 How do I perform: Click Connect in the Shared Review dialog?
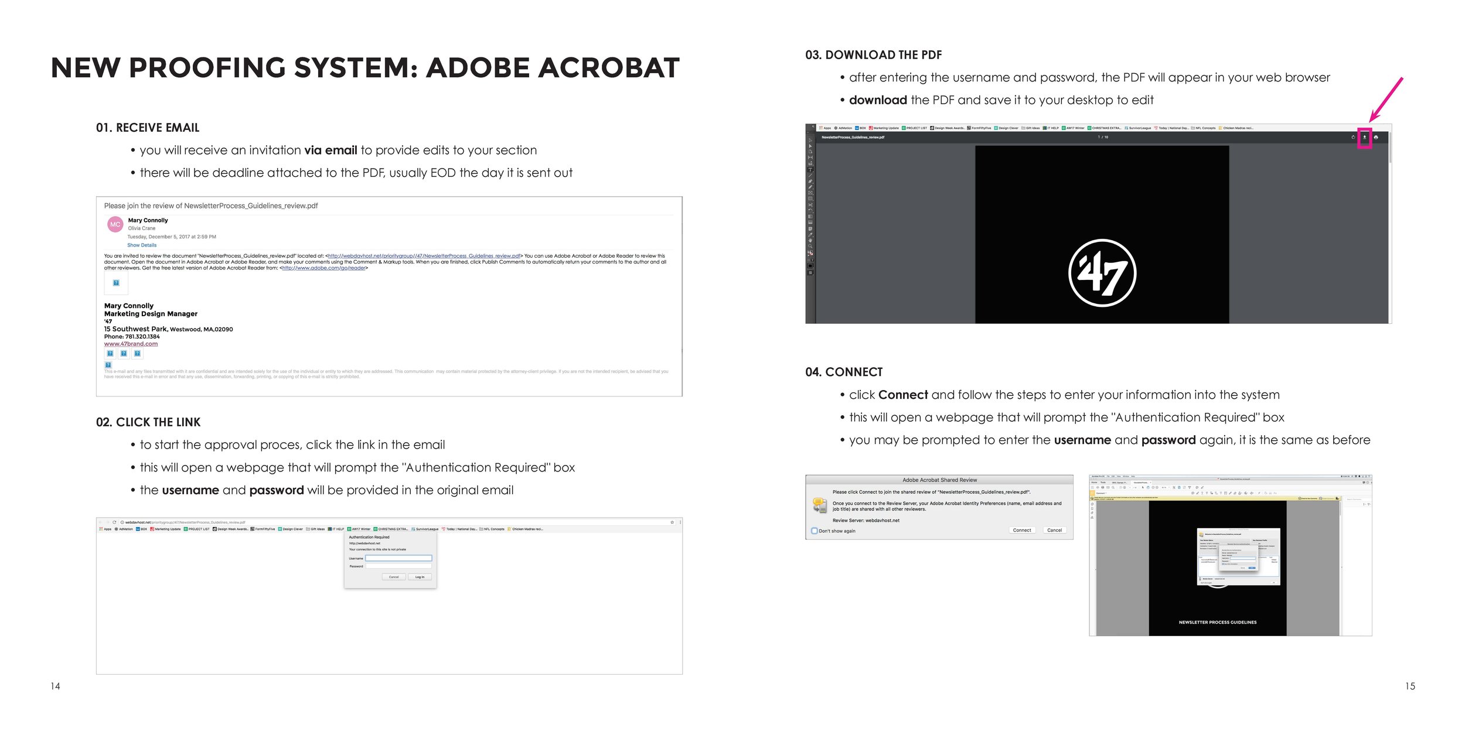(x=1021, y=530)
